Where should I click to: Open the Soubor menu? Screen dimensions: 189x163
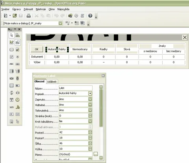coord(6,9)
